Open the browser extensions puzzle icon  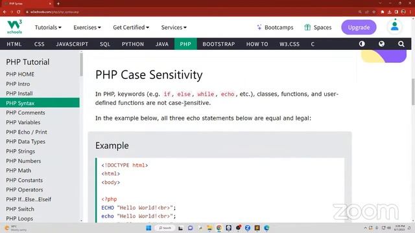(x=383, y=12)
